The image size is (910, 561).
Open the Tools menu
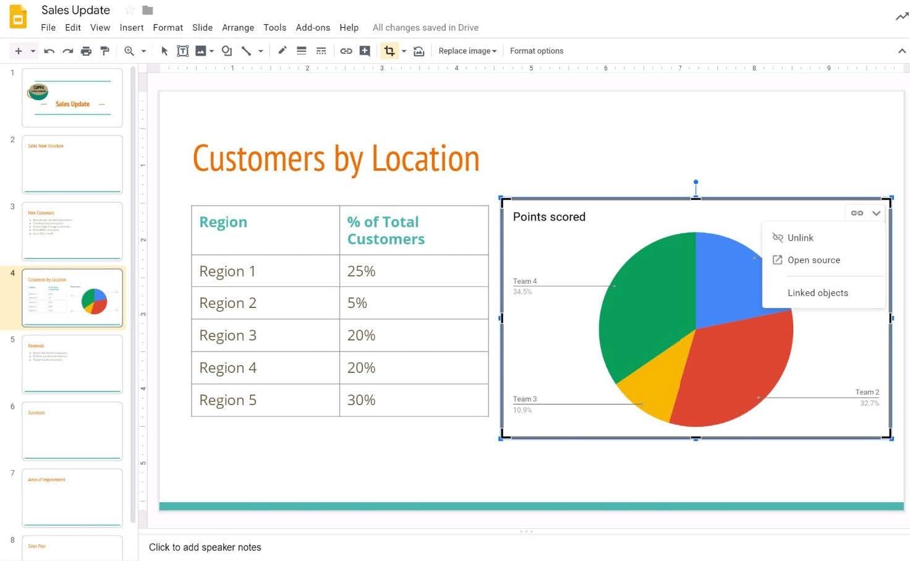pyautogui.click(x=275, y=27)
